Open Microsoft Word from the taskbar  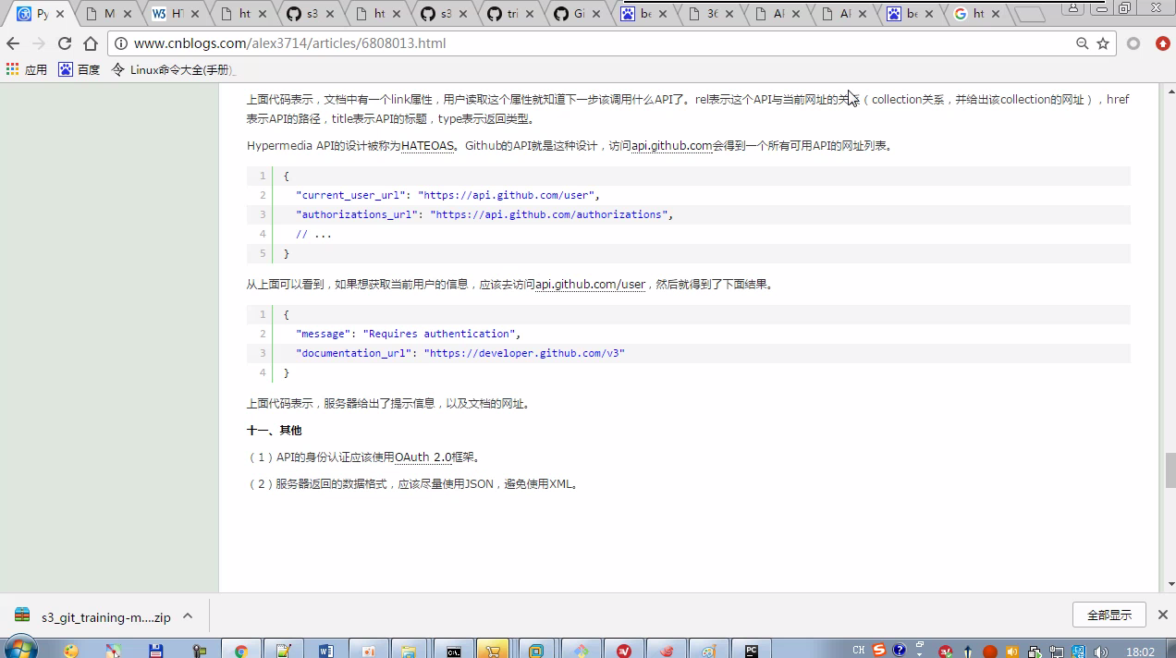coord(326,651)
